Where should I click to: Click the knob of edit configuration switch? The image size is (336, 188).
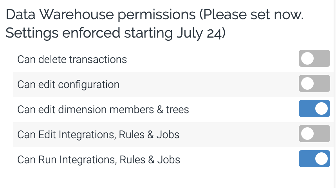coord(308,84)
